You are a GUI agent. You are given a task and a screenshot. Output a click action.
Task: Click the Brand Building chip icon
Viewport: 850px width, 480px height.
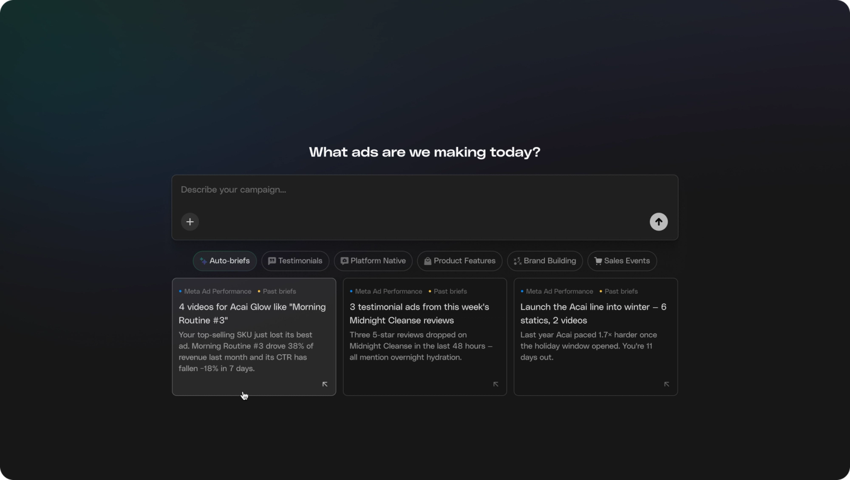pos(518,261)
